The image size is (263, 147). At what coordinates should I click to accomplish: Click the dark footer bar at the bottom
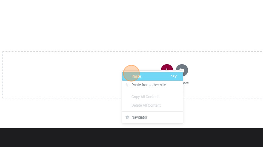(x=131, y=138)
